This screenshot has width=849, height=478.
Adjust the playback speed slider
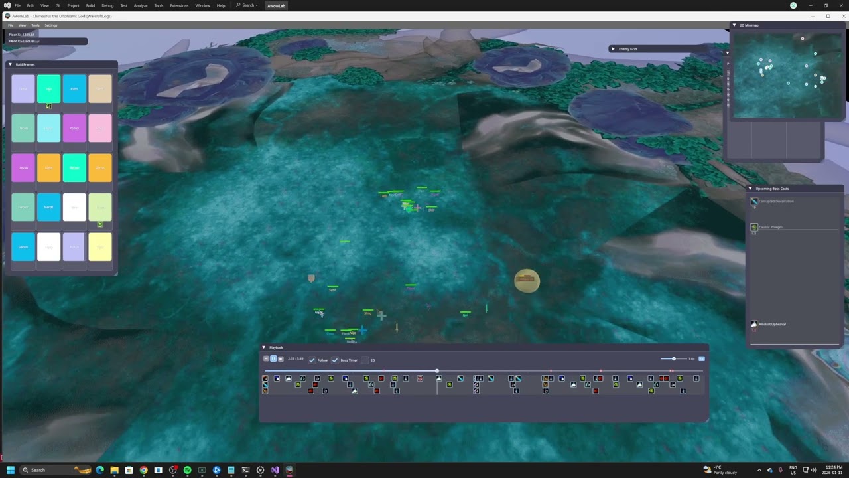(673, 359)
